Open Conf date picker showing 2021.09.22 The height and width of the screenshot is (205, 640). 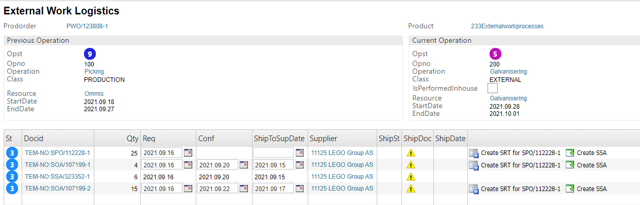pyautogui.click(x=243, y=189)
